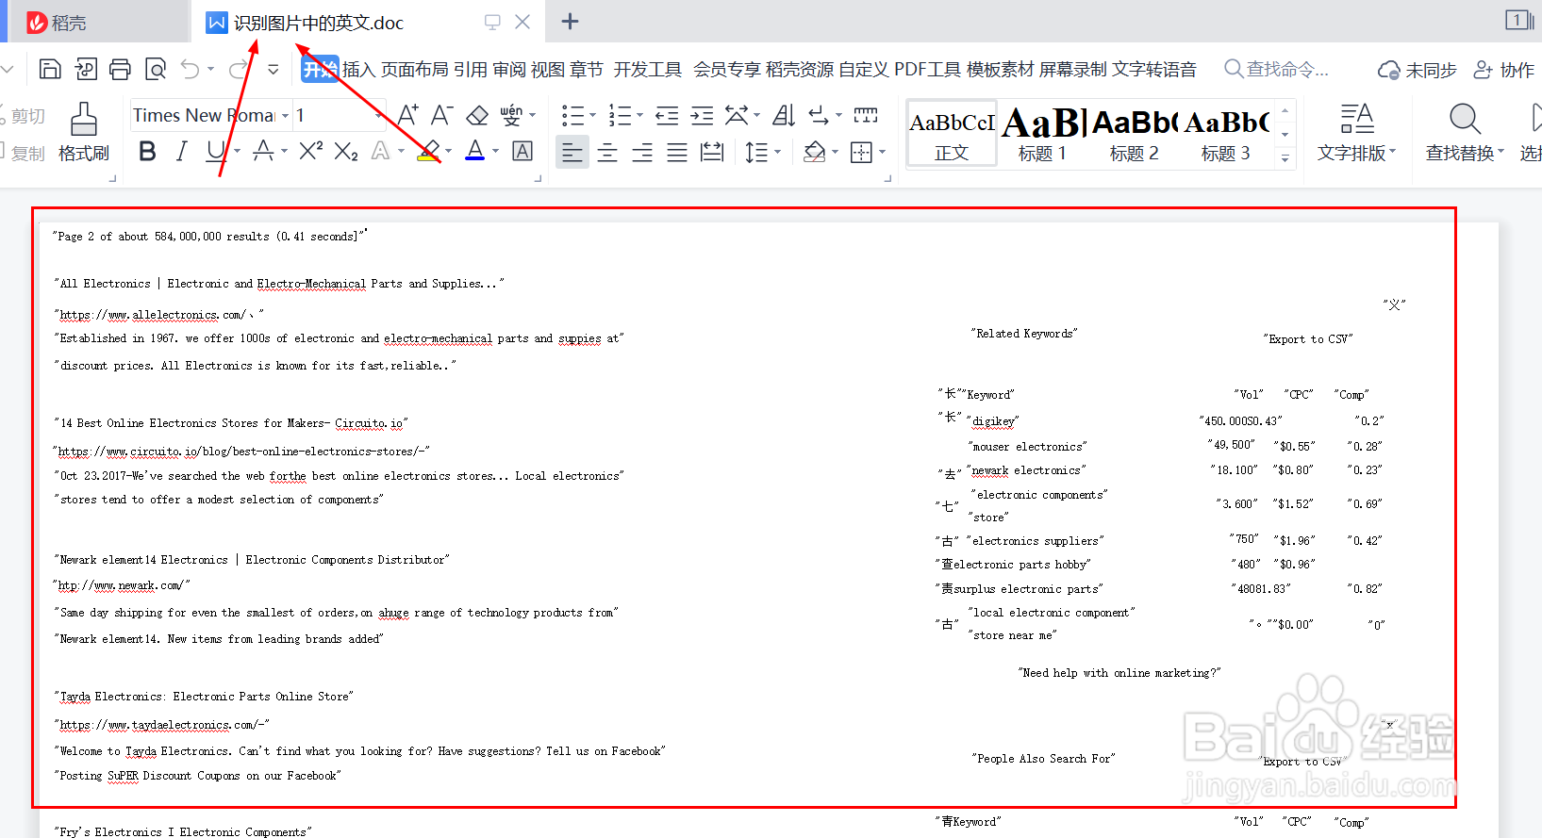
Task: Apply the 正文 style
Action: tap(952, 134)
